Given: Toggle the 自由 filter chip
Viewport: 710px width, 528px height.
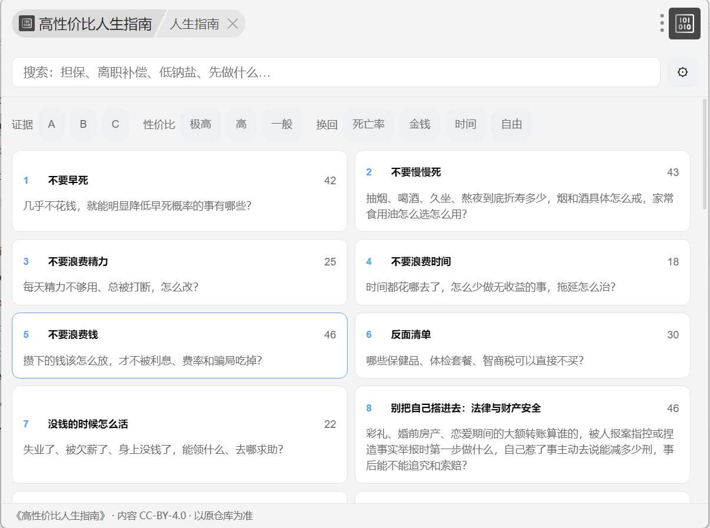Looking at the screenshot, I should [511, 124].
